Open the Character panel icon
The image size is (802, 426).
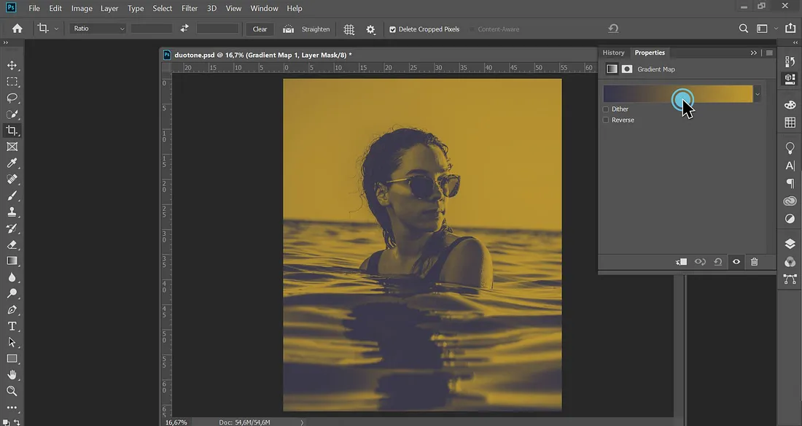point(790,166)
